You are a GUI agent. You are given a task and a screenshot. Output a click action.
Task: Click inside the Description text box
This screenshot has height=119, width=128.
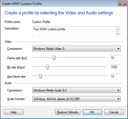tap(74, 32)
